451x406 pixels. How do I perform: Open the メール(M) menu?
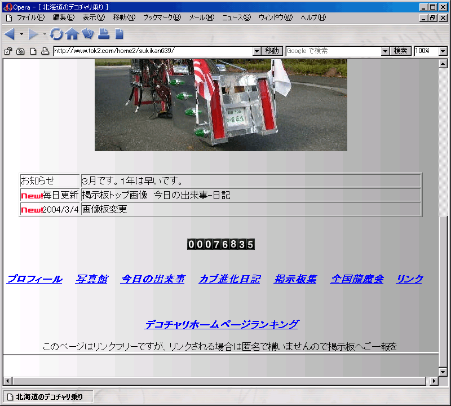point(202,17)
